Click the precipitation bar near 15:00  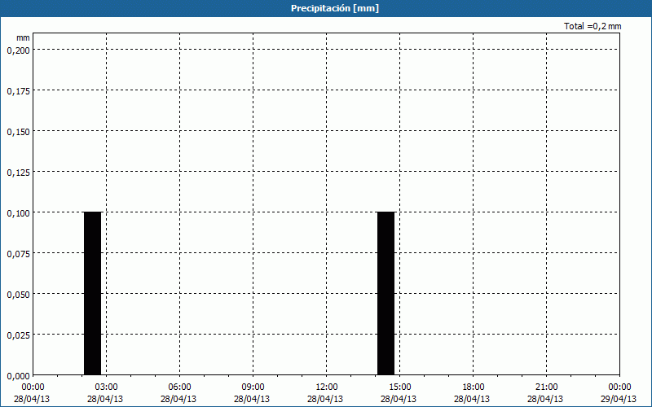tap(385, 294)
